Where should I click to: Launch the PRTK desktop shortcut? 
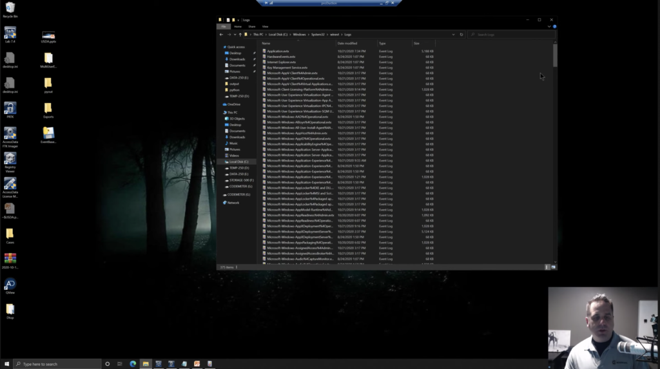[x=10, y=110]
